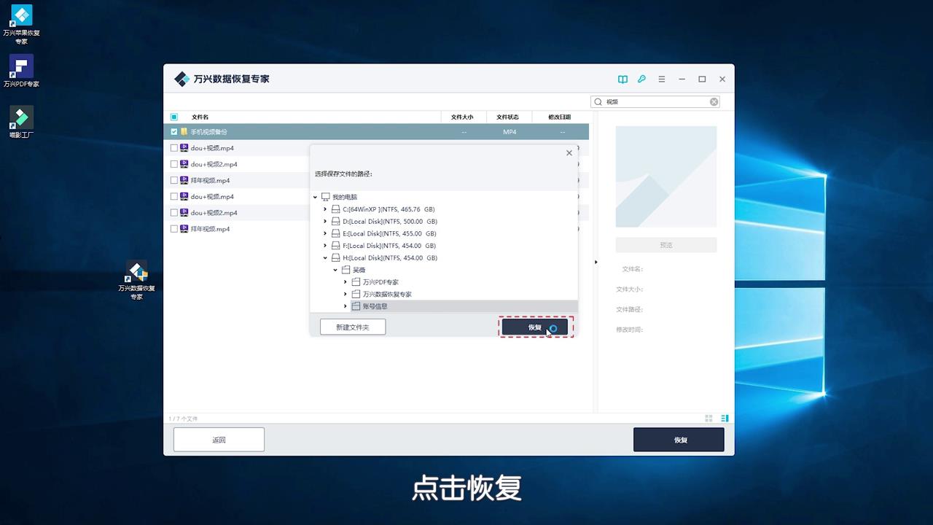Open the hamburger main menu
Image resolution: width=933 pixels, height=525 pixels.
(661, 79)
